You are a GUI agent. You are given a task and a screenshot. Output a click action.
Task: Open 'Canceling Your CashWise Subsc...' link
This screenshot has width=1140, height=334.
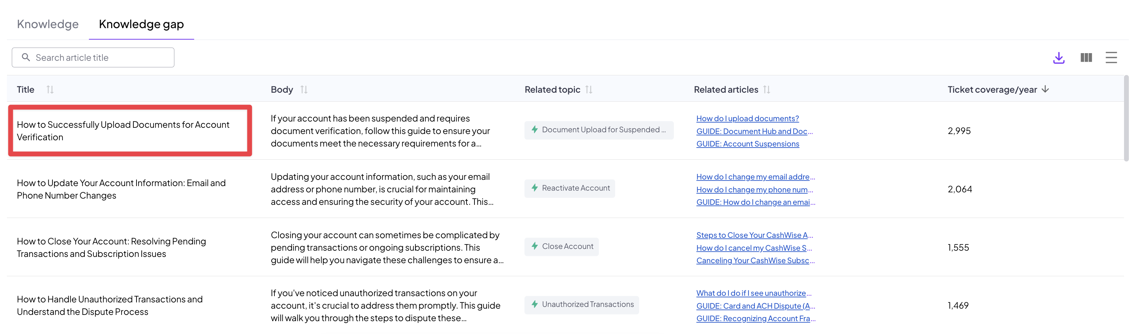click(x=755, y=260)
